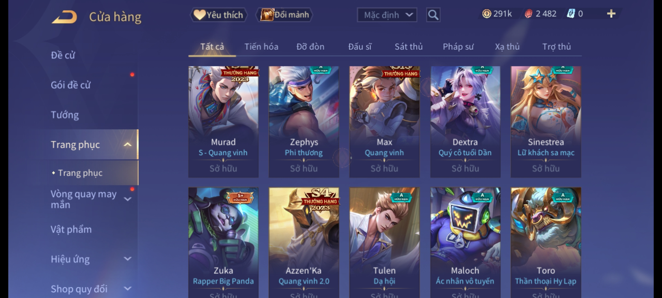Viewport: 662px width, 298px height.
Task: Tap the plus icon to add currency
Action: click(611, 14)
